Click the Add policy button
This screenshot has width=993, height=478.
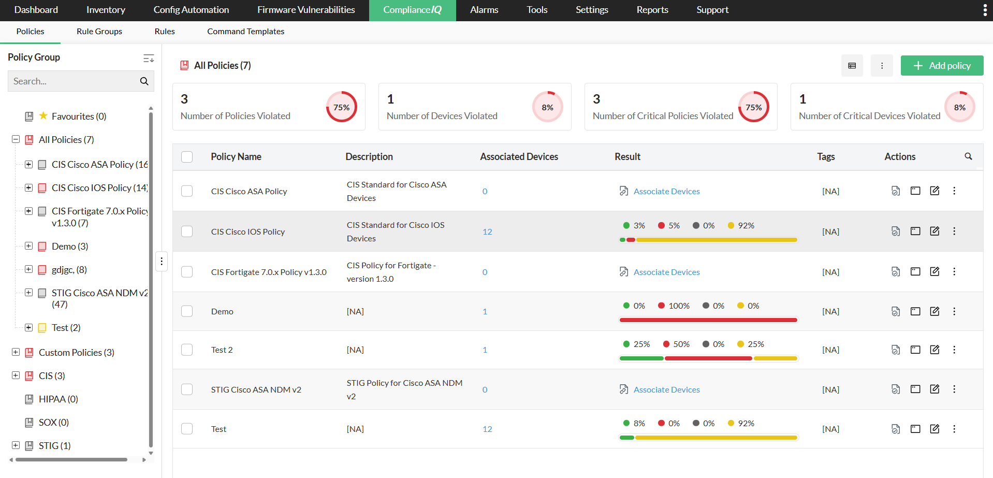click(x=942, y=66)
